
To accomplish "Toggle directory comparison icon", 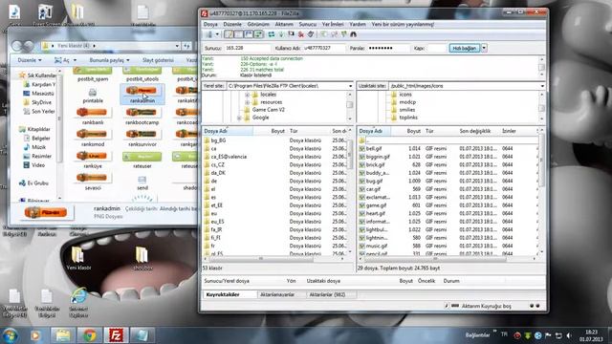I will (334, 34).
